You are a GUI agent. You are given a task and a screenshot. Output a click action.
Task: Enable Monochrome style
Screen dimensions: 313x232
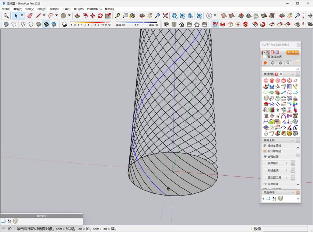54,24
